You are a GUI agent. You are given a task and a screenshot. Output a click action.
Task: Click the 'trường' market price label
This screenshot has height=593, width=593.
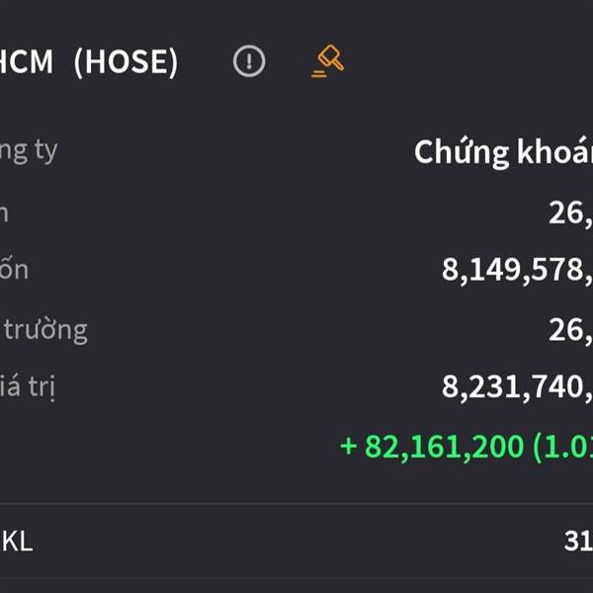(x=45, y=328)
